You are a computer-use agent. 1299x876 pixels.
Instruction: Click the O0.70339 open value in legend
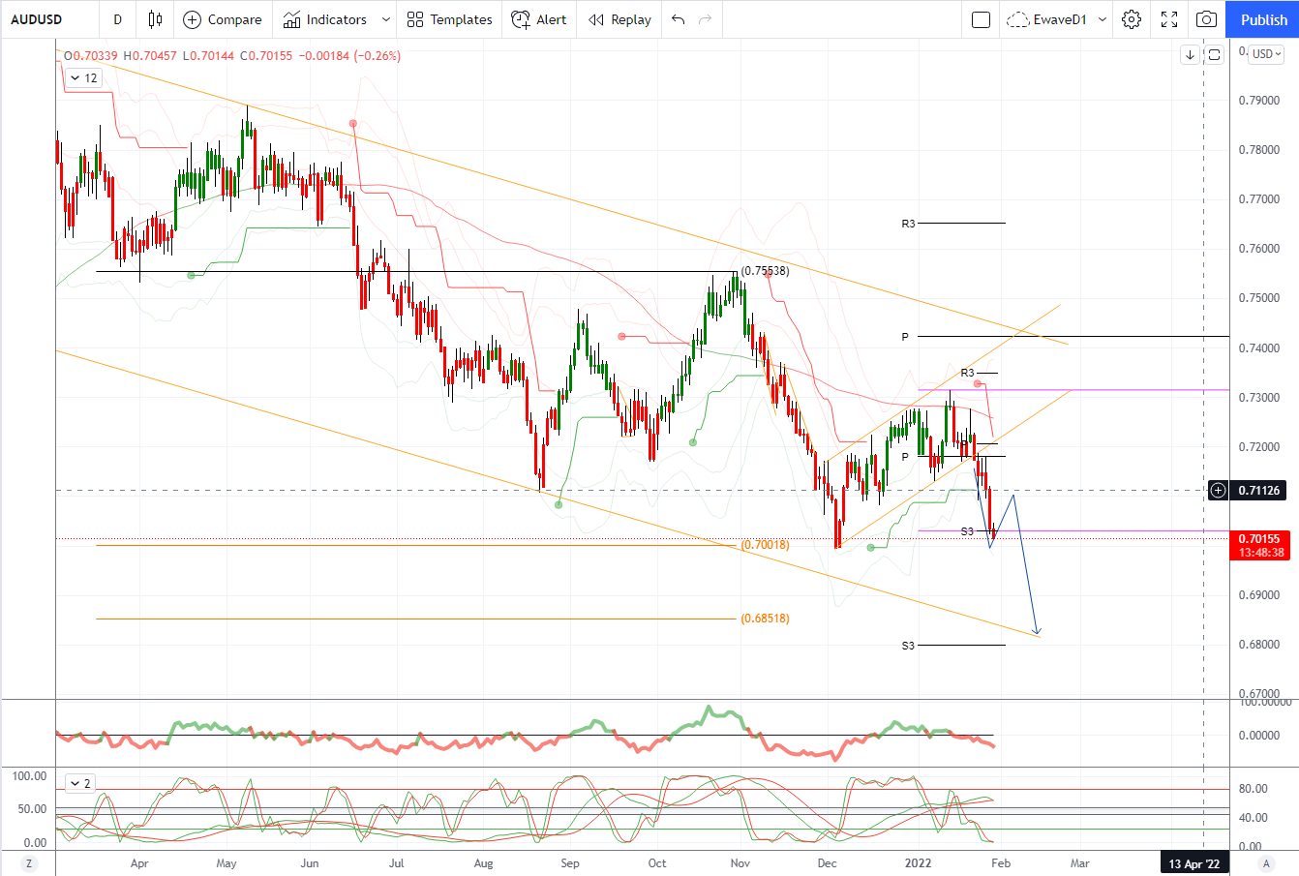91,56
